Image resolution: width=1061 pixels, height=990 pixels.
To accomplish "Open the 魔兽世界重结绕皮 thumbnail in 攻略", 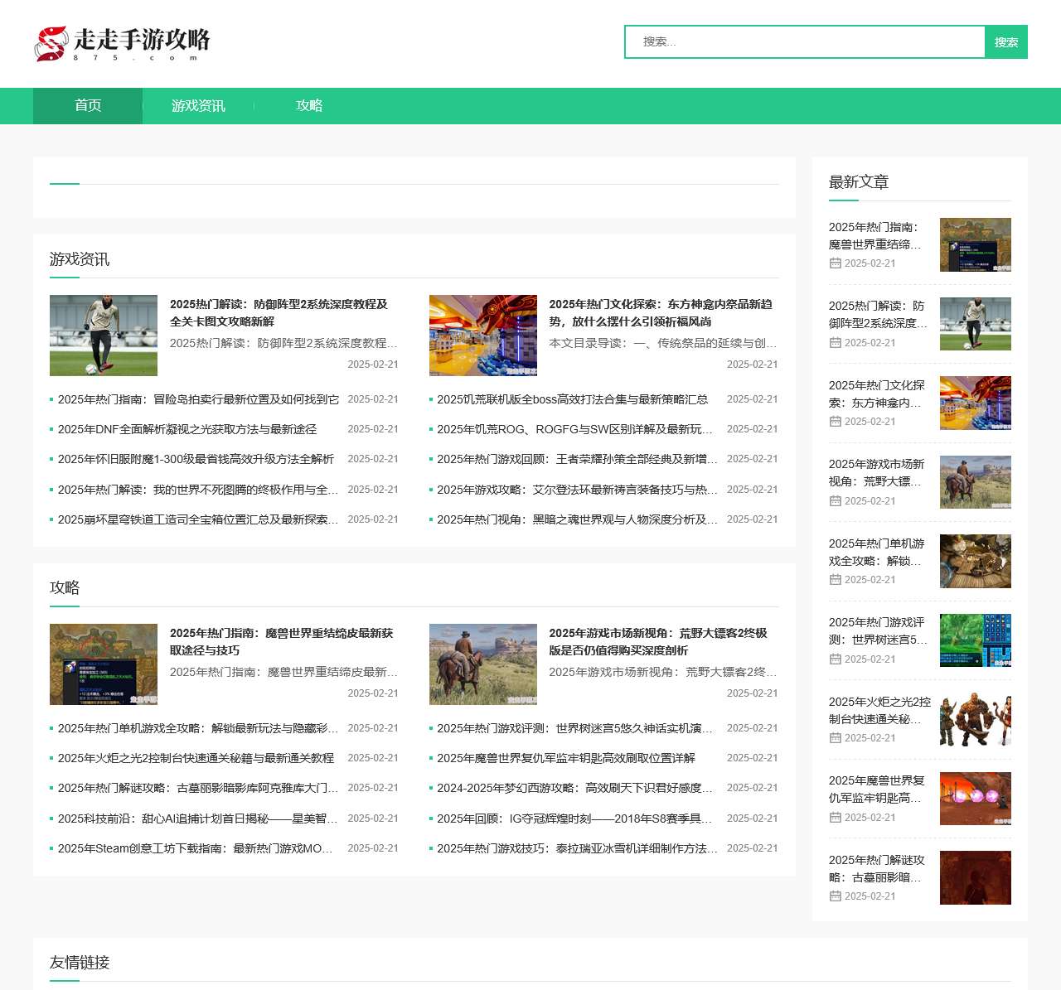I will [x=104, y=664].
